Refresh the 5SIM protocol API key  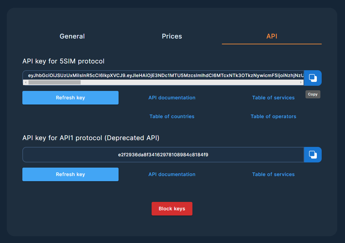(x=70, y=97)
